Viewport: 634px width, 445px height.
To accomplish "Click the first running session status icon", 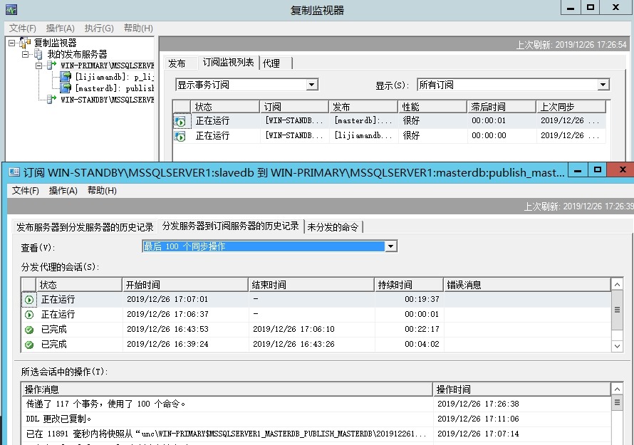I will point(29,300).
